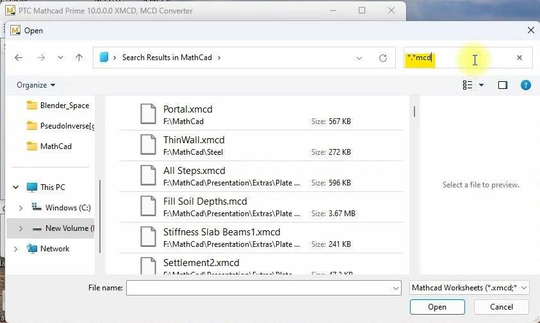The height and width of the screenshot is (323, 540).
Task: Select the Portal.xmcd file
Action: 260,114
